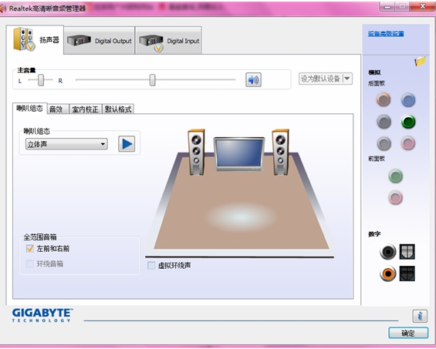This screenshot has width=436, height=349.
Task: Switch to the Digital Output tab
Action: click(x=100, y=41)
